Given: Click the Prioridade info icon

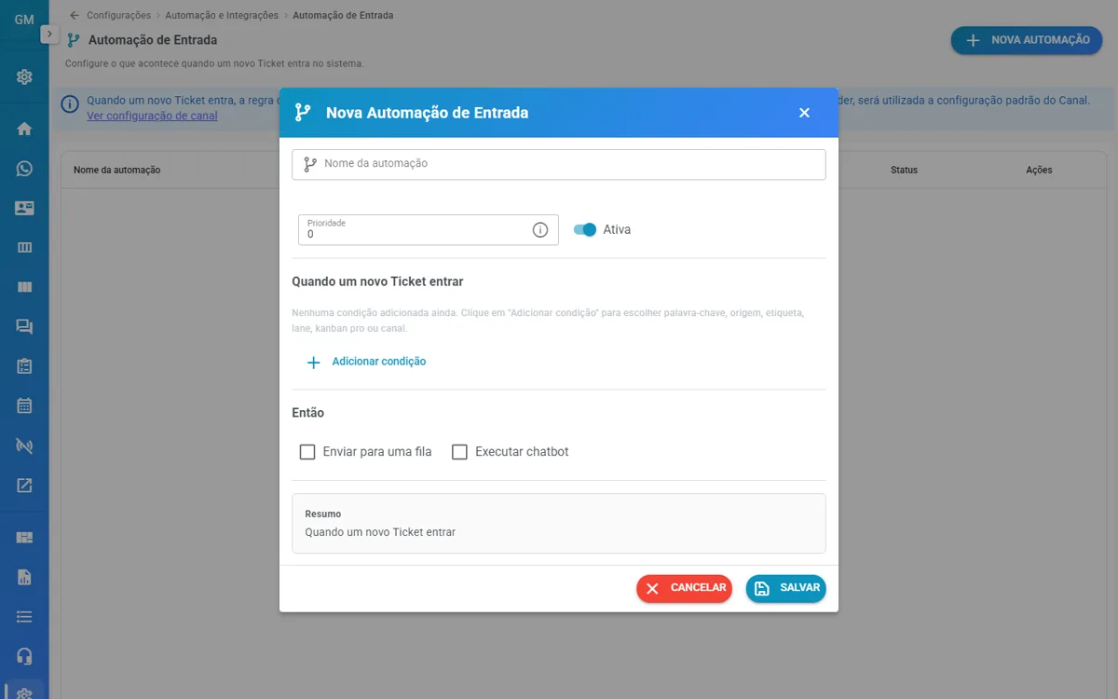Looking at the screenshot, I should click(x=540, y=230).
